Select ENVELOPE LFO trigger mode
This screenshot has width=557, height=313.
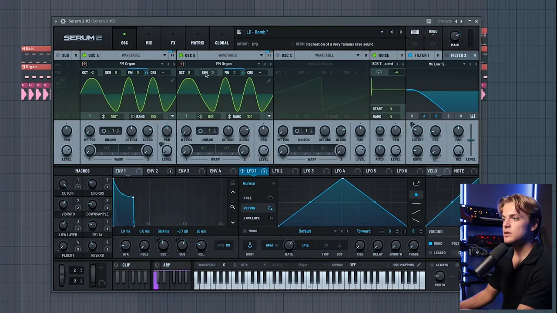point(252,218)
